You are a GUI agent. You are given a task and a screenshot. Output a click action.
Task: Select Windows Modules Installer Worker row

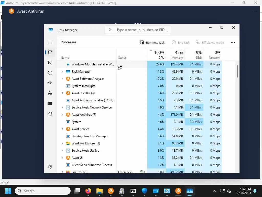[x=139, y=64]
